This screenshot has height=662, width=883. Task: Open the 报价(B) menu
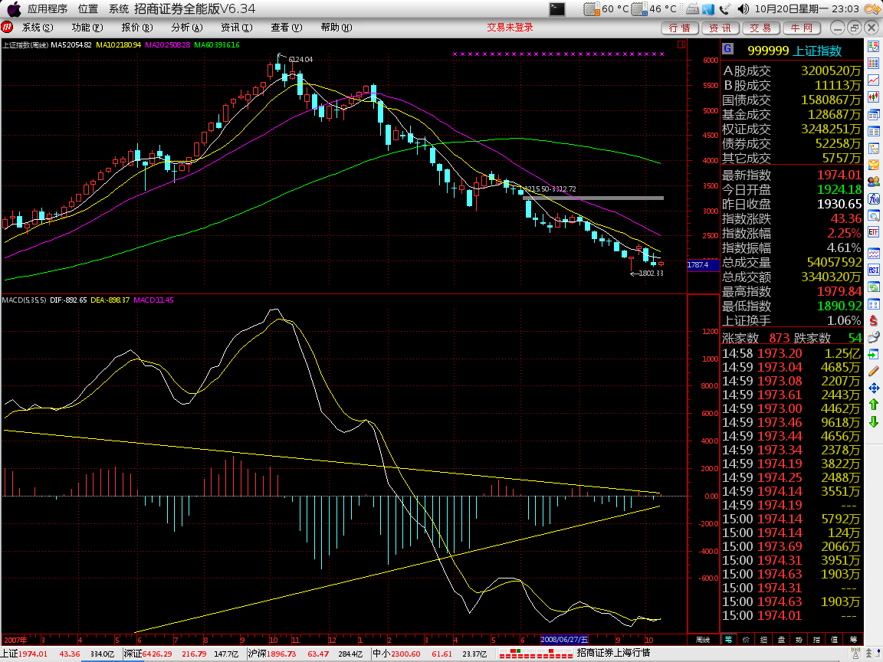(x=137, y=28)
